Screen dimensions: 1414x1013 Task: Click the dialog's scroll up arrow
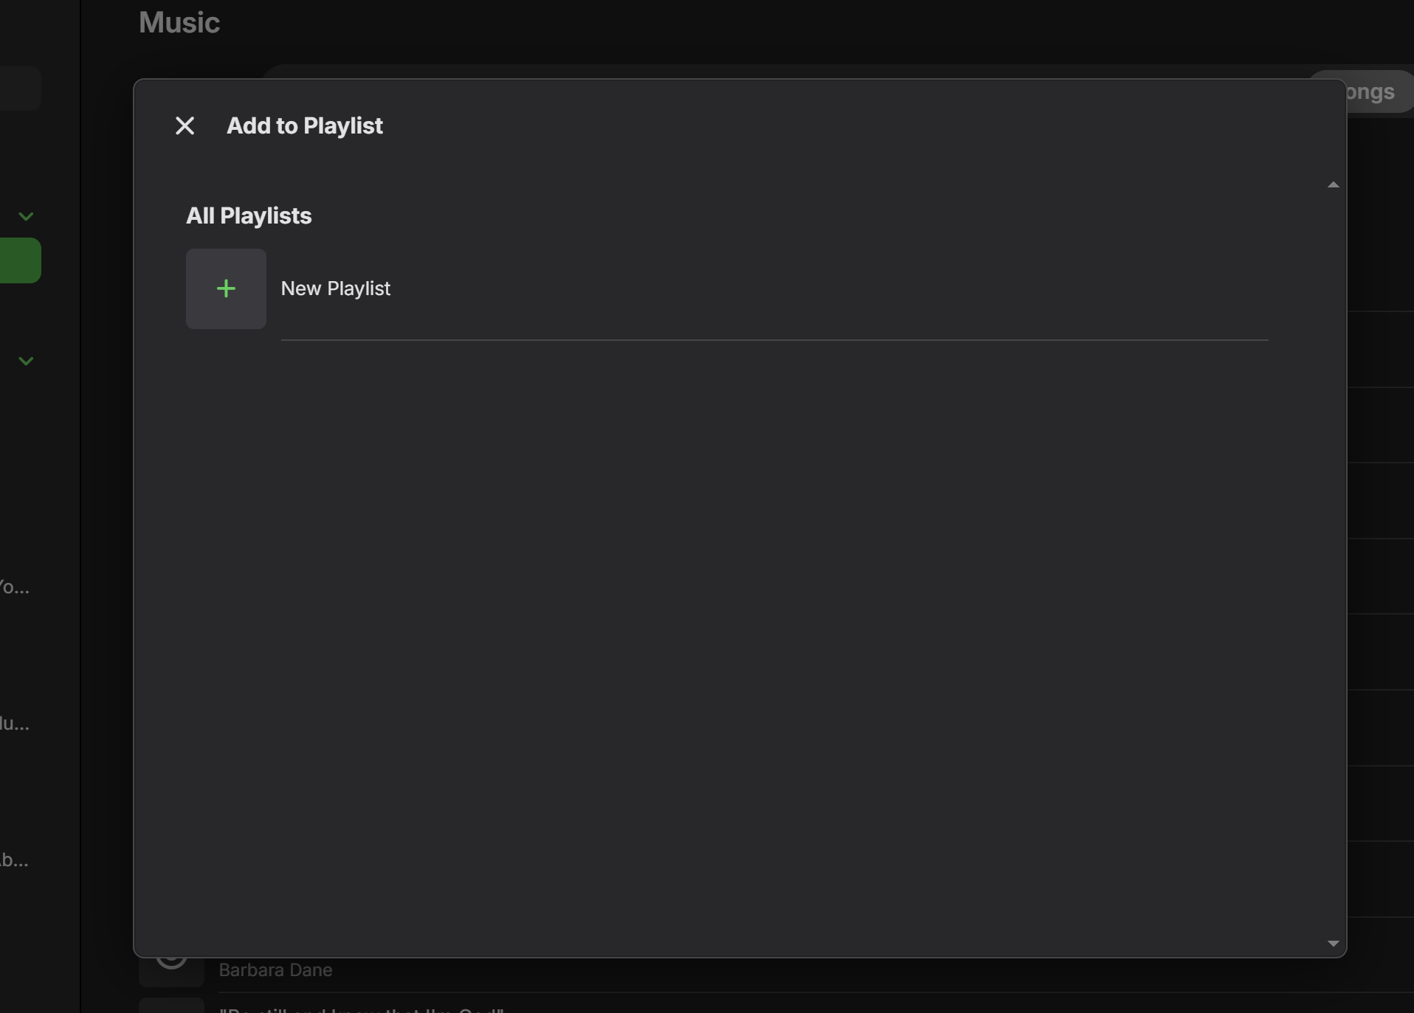point(1333,184)
